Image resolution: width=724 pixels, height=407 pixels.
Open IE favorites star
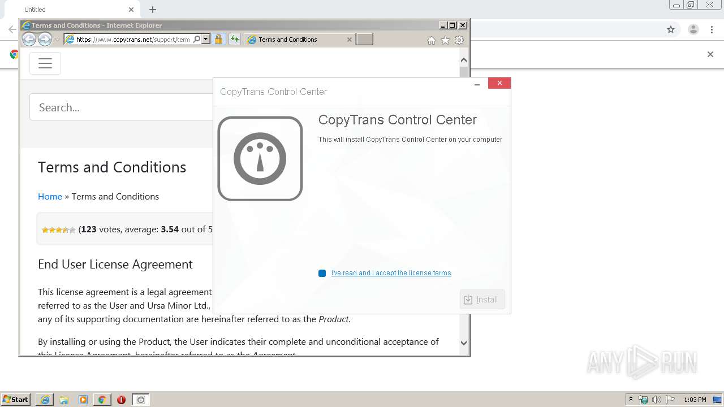(445, 40)
